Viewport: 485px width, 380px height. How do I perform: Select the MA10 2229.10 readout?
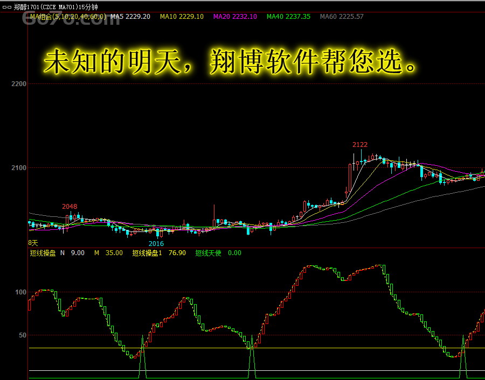(182, 17)
